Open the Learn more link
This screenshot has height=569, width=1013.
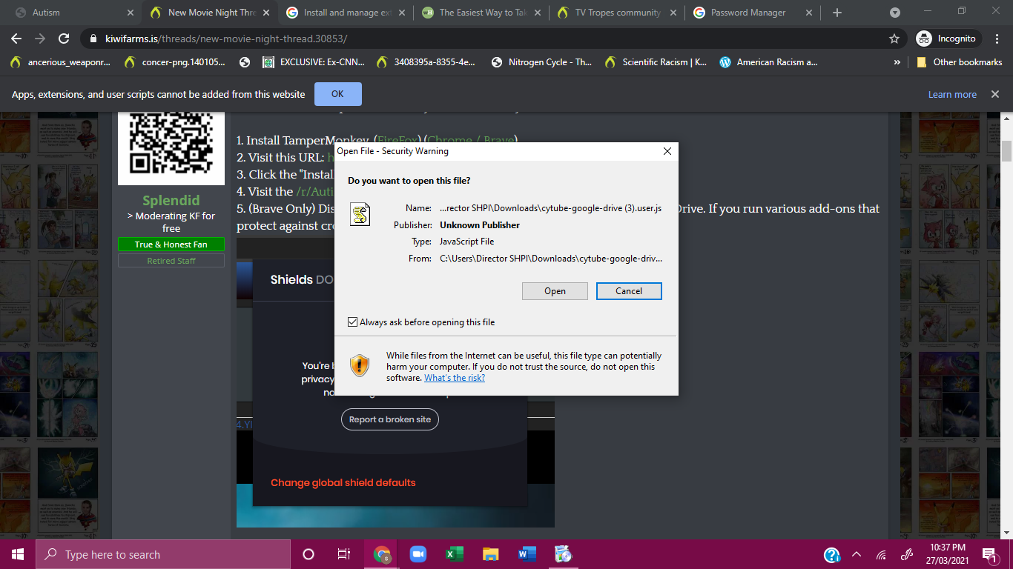952,94
